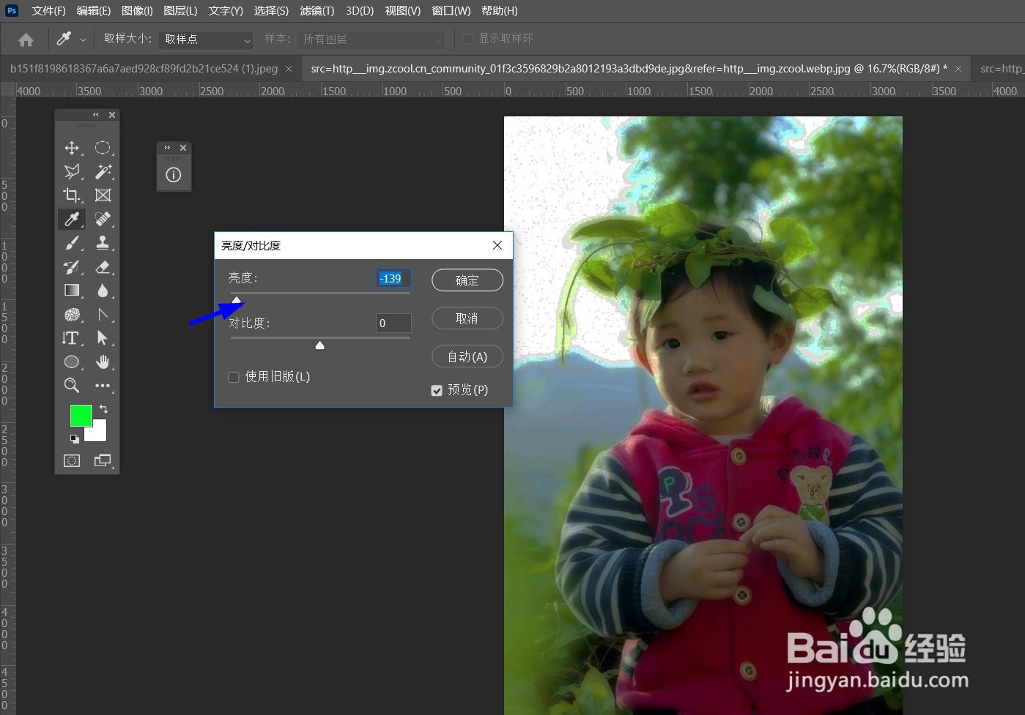Reset to default foreground/background colors

point(74,439)
